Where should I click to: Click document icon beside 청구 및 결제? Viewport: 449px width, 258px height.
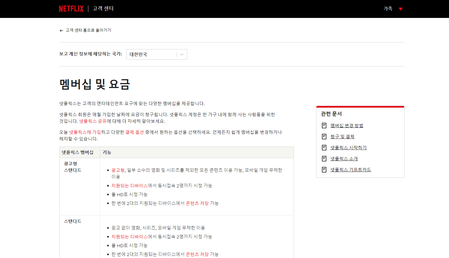(324, 137)
